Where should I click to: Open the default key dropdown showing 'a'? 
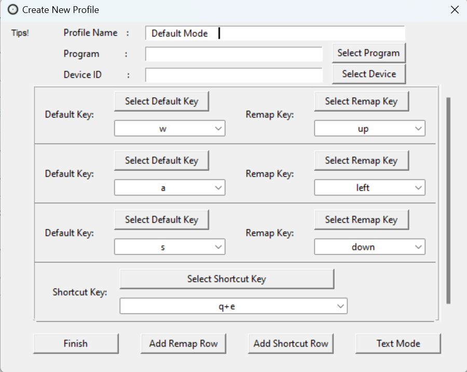(169, 188)
